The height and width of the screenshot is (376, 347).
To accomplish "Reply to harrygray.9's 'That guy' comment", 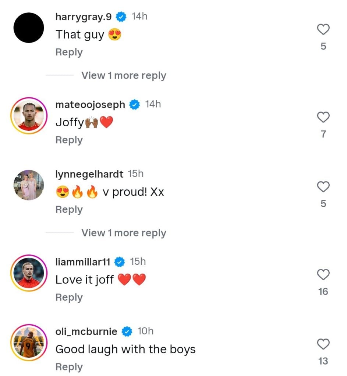I will (x=68, y=52).
